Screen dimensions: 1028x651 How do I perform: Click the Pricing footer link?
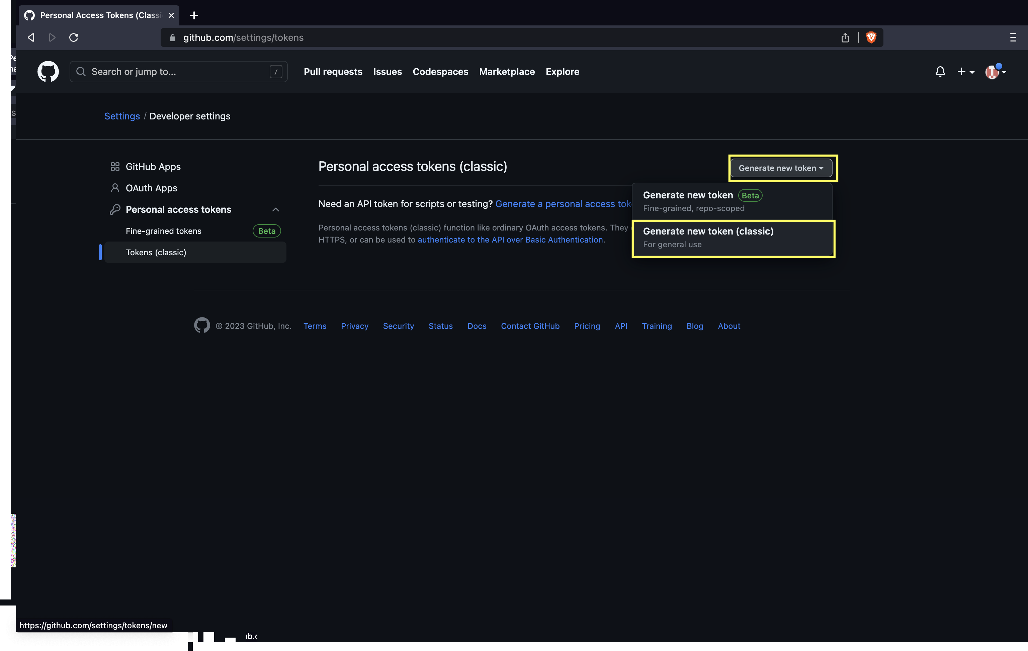(x=587, y=326)
